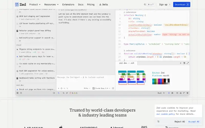205x128 pixels.
Task: Click the Zed icon beside Claude Opus 4.6
Action: pyautogui.click(x=94, y=88)
